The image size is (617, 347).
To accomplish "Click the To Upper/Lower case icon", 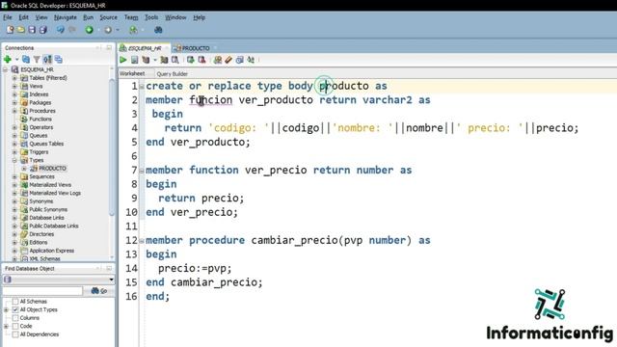I will click(251, 60).
